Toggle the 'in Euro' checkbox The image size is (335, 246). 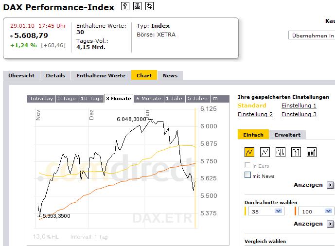tap(247, 165)
